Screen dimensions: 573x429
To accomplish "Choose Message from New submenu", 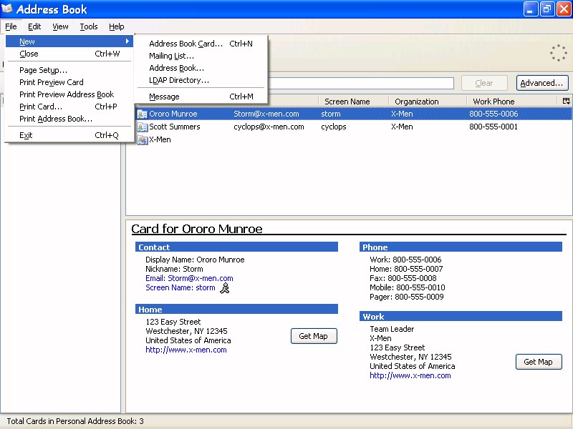I will coord(201,97).
